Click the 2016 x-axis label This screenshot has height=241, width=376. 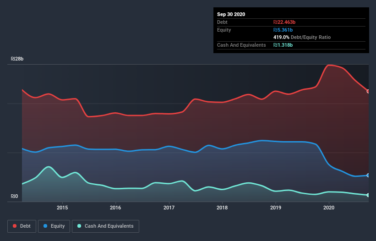[x=115, y=208]
